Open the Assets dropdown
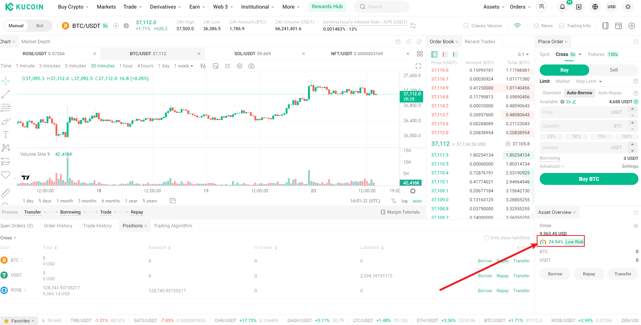Viewport: 641px width, 325px height. [x=494, y=7]
